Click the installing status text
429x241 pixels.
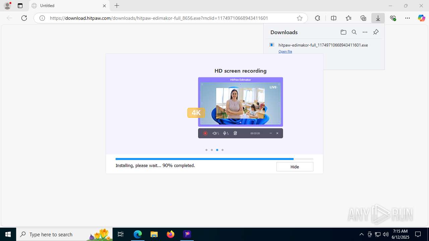155,165
